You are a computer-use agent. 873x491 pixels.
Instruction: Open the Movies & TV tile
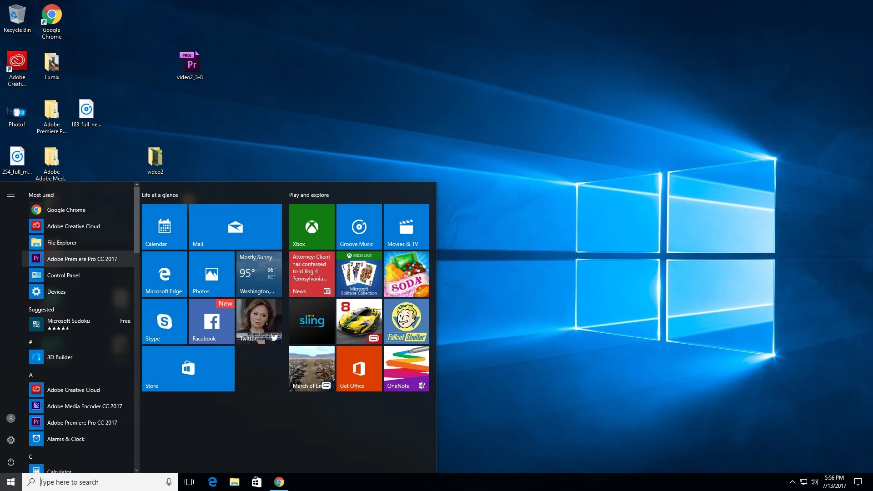point(406,226)
